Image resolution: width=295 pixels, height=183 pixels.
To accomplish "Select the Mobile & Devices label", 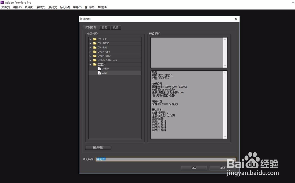I will point(107,60).
